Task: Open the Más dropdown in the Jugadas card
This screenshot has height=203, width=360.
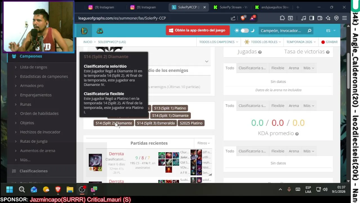Action: tap(309, 68)
